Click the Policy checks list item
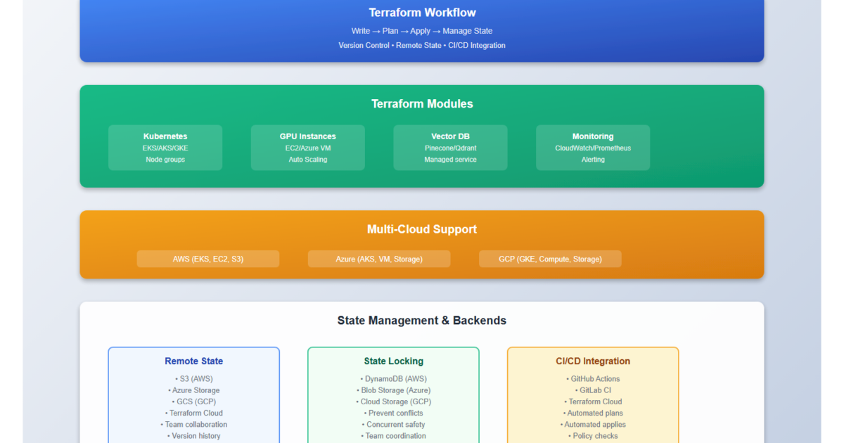This screenshot has height=443, width=844. pyautogui.click(x=593, y=436)
